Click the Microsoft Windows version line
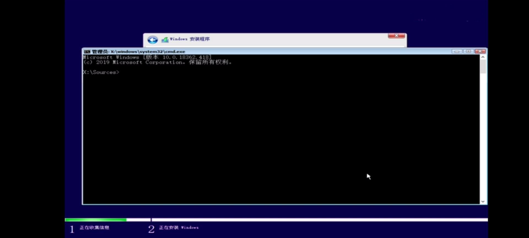 (x=147, y=57)
